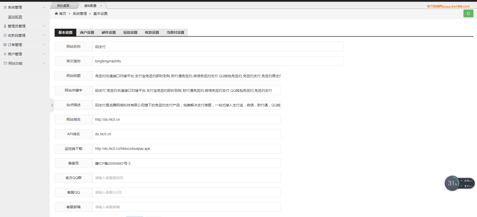Click 首页 in the breadcrumb

[x=63, y=14]
